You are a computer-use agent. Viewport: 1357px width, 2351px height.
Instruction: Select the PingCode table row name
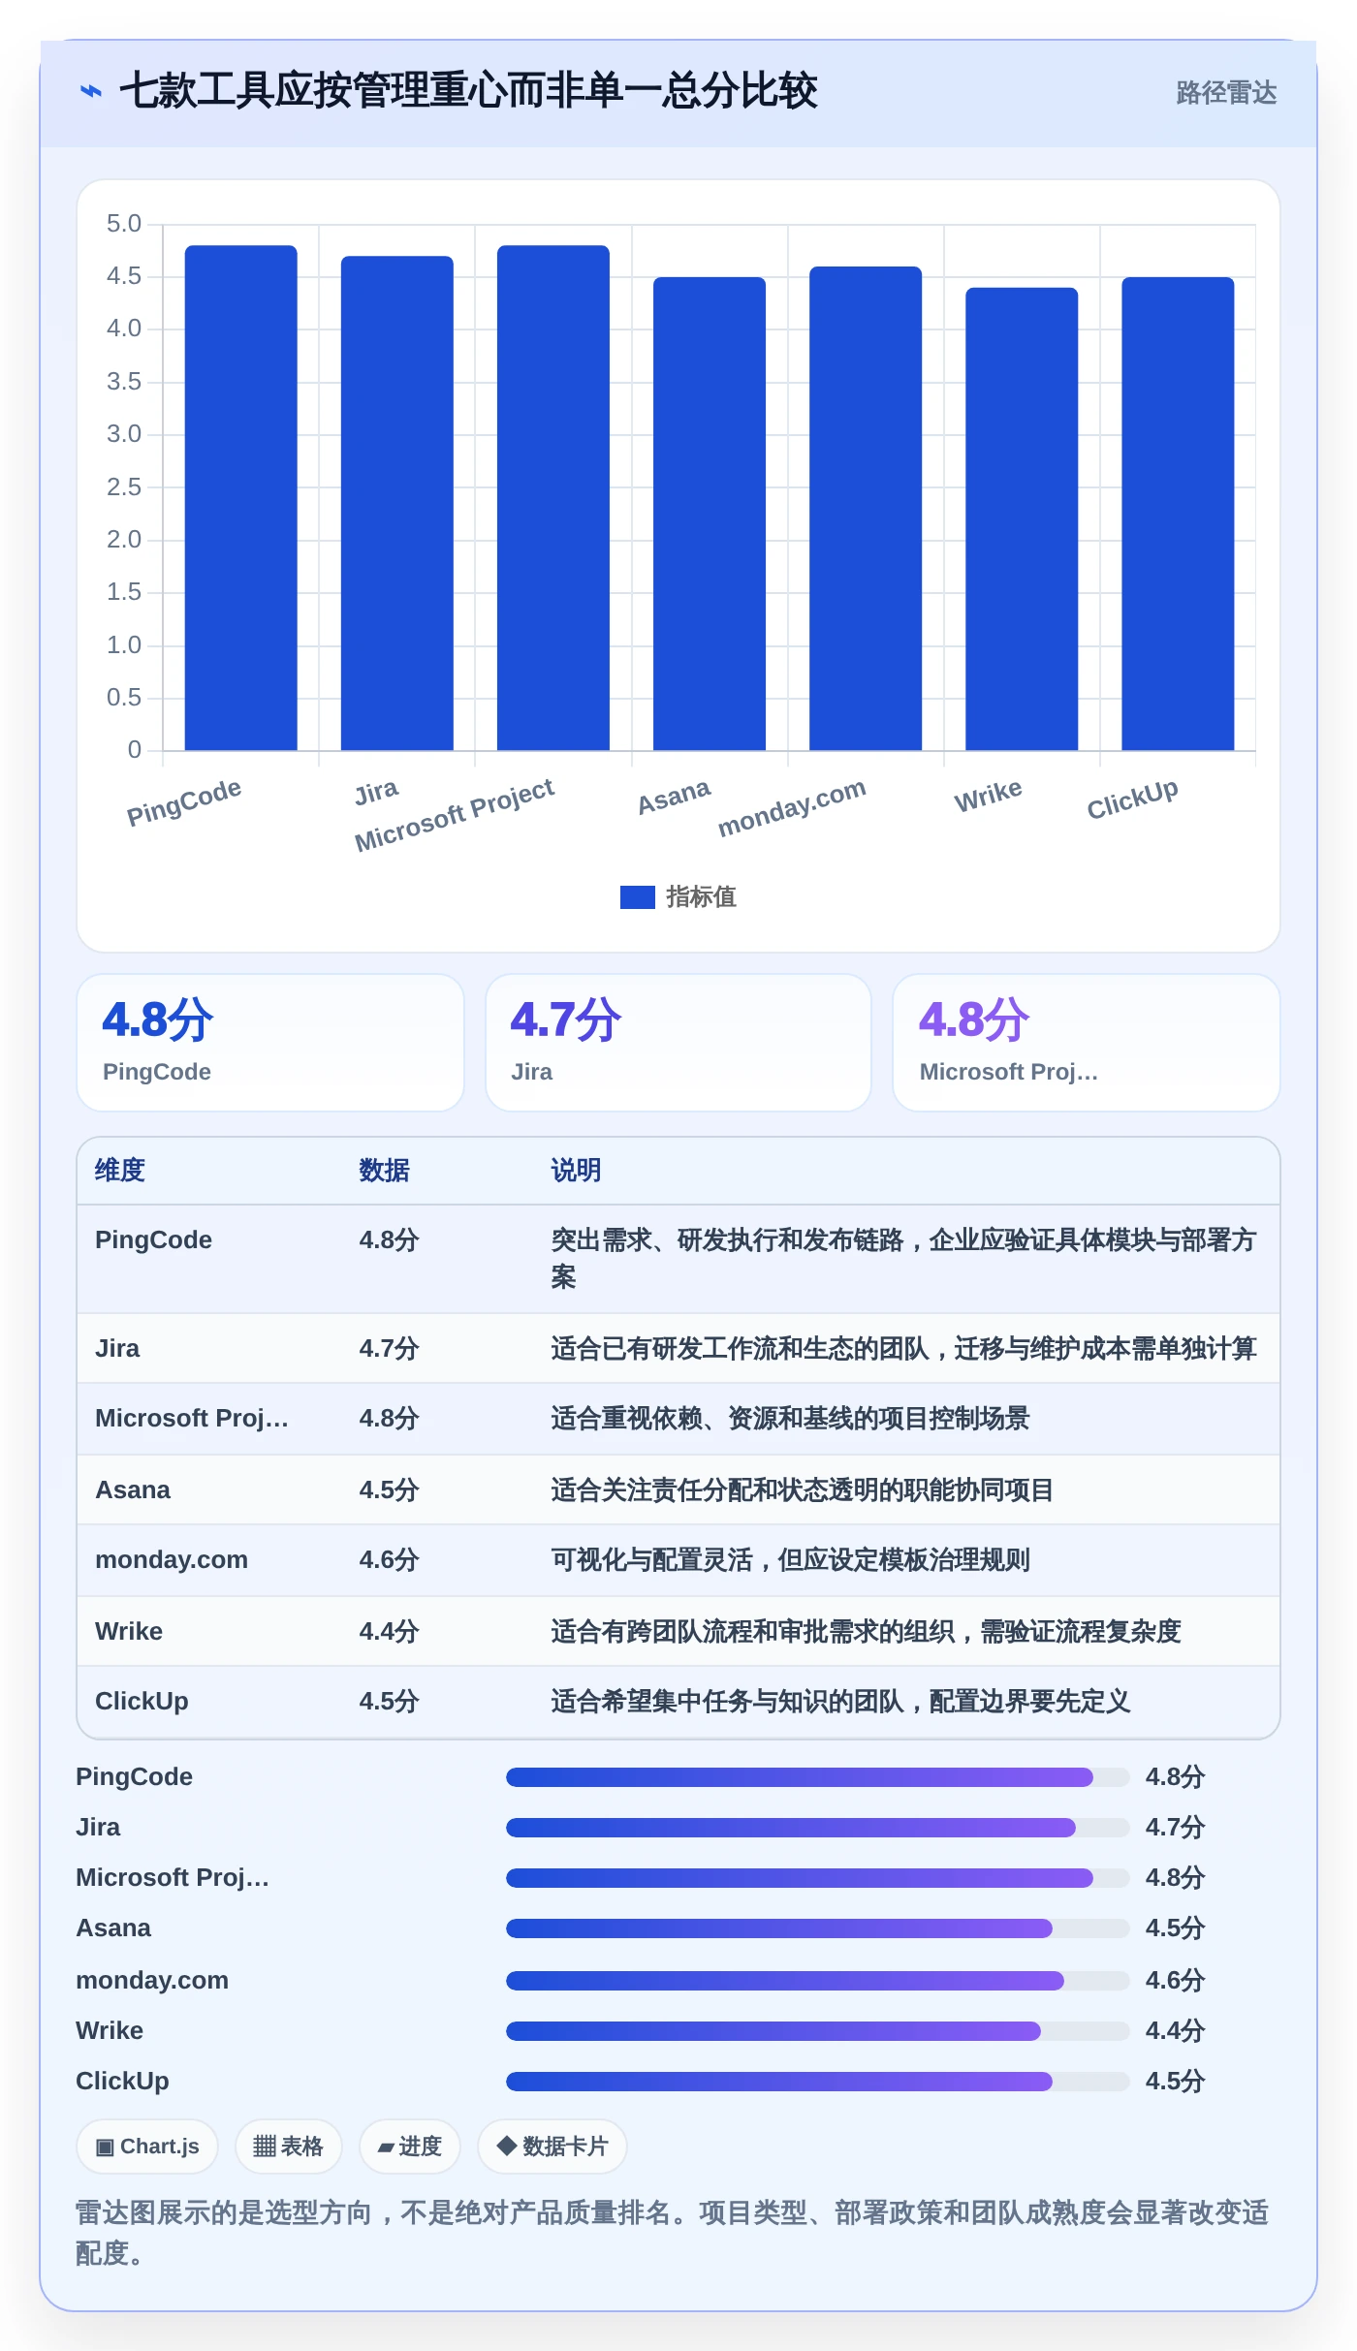[153, 1240]
